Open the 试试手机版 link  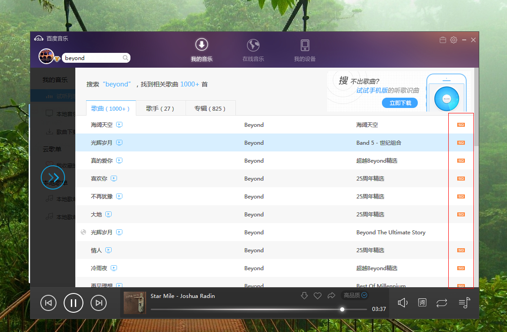(372, 91)
